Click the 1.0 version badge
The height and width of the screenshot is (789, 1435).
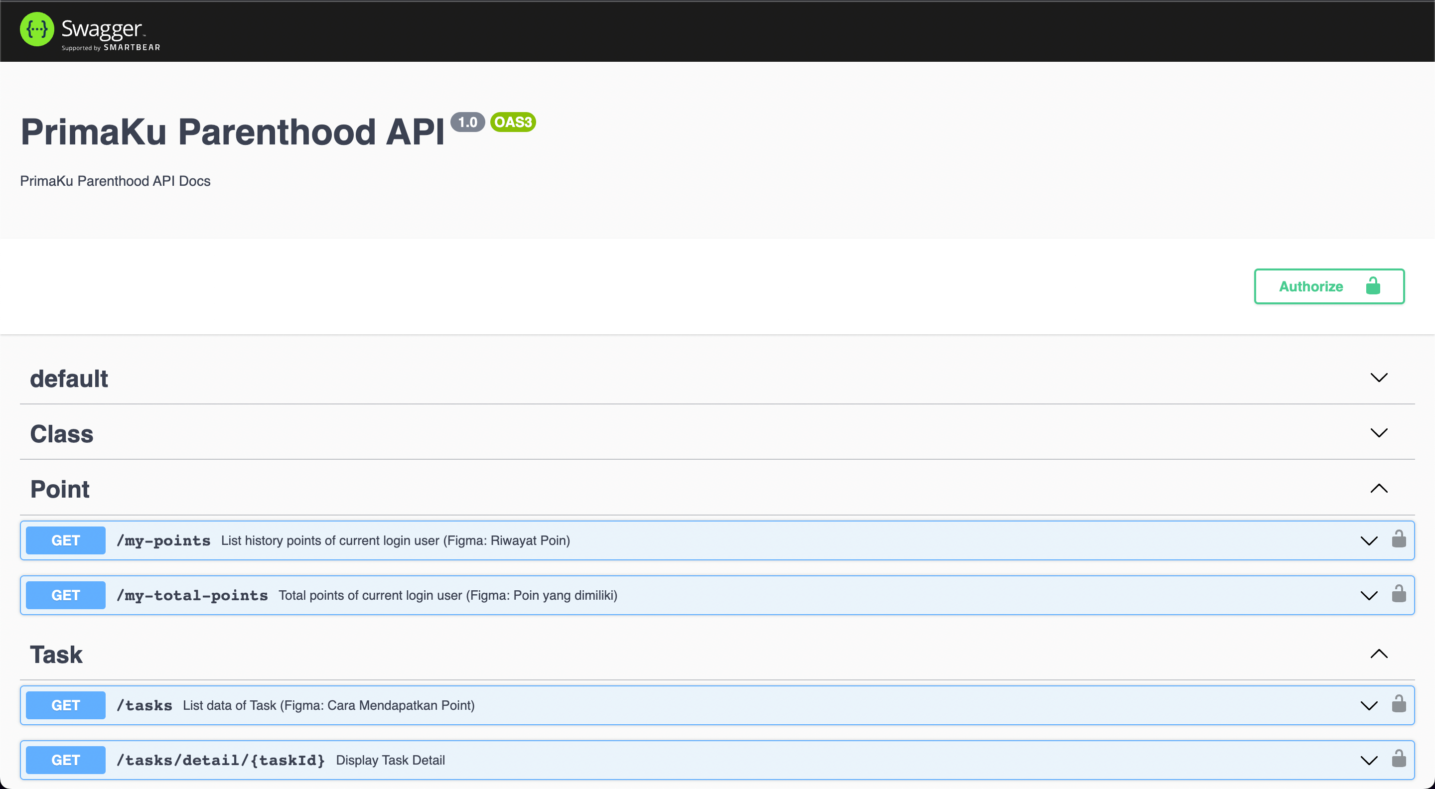click(x=467, y=122)
